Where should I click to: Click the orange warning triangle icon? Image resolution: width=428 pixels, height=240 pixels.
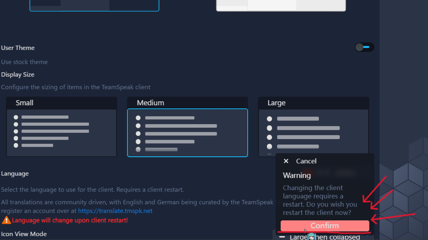[x=6, y=220]
